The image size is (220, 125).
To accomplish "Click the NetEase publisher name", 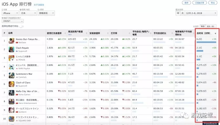I will click(x=22, y=42).
